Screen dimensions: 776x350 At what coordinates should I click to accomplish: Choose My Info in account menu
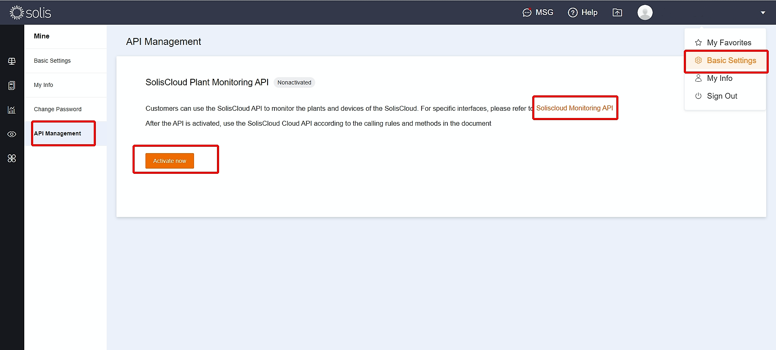(725, 78)
